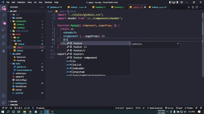Open the Accounts menu icon
Image resolution: width=204 pixels, height=114 pixels.
[4, 96]
